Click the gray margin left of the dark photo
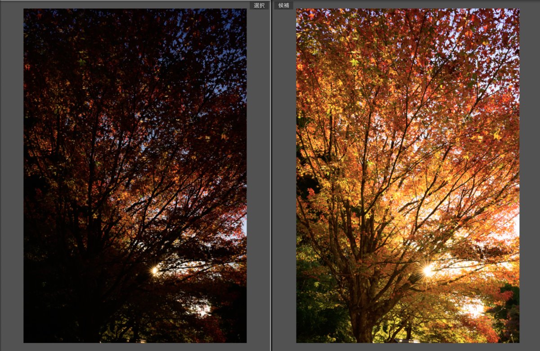 coord(12,180)
